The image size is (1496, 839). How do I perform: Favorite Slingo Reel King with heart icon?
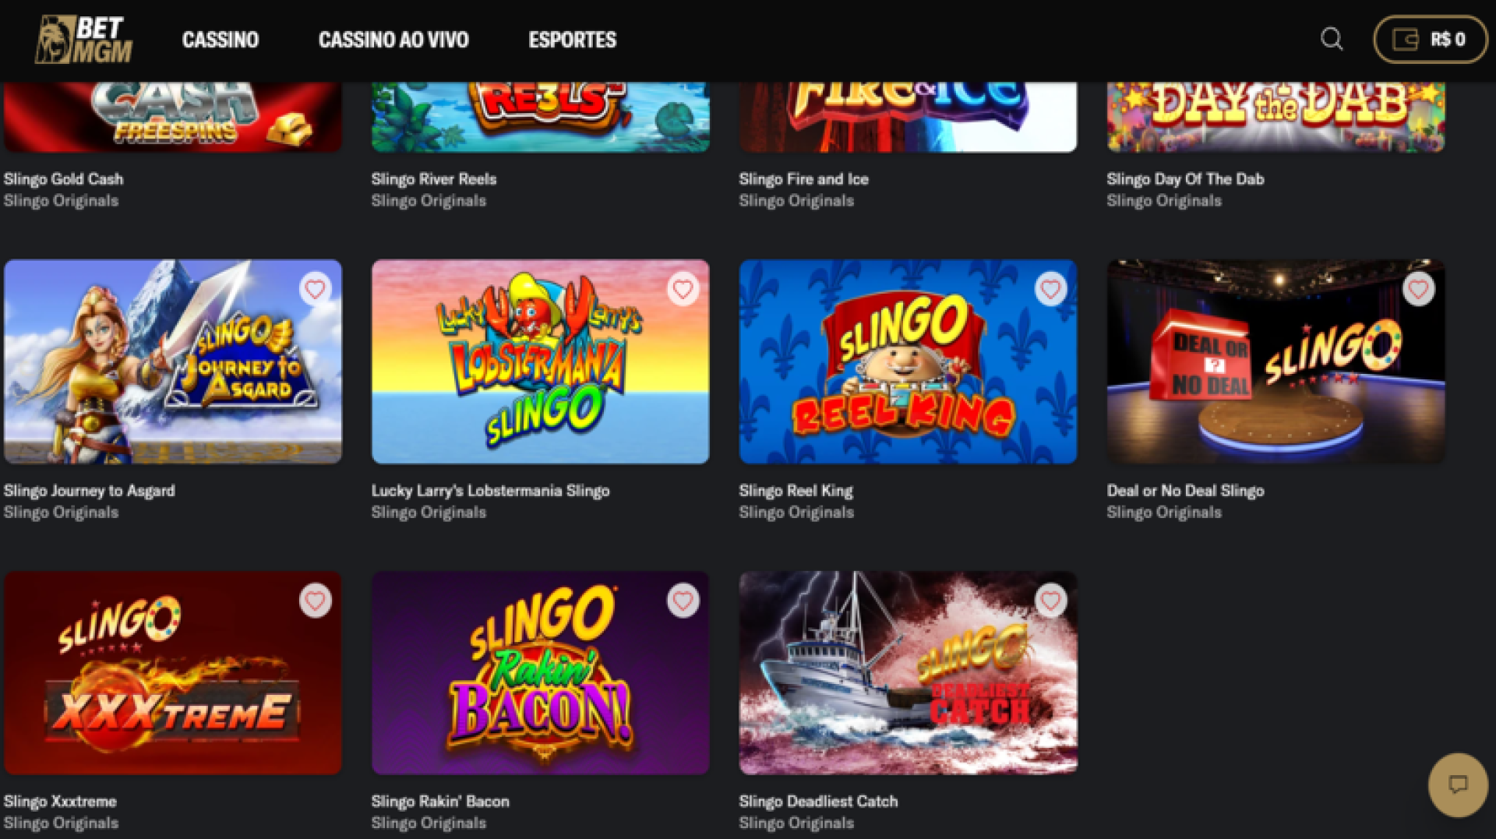[x=1050, y=290]
